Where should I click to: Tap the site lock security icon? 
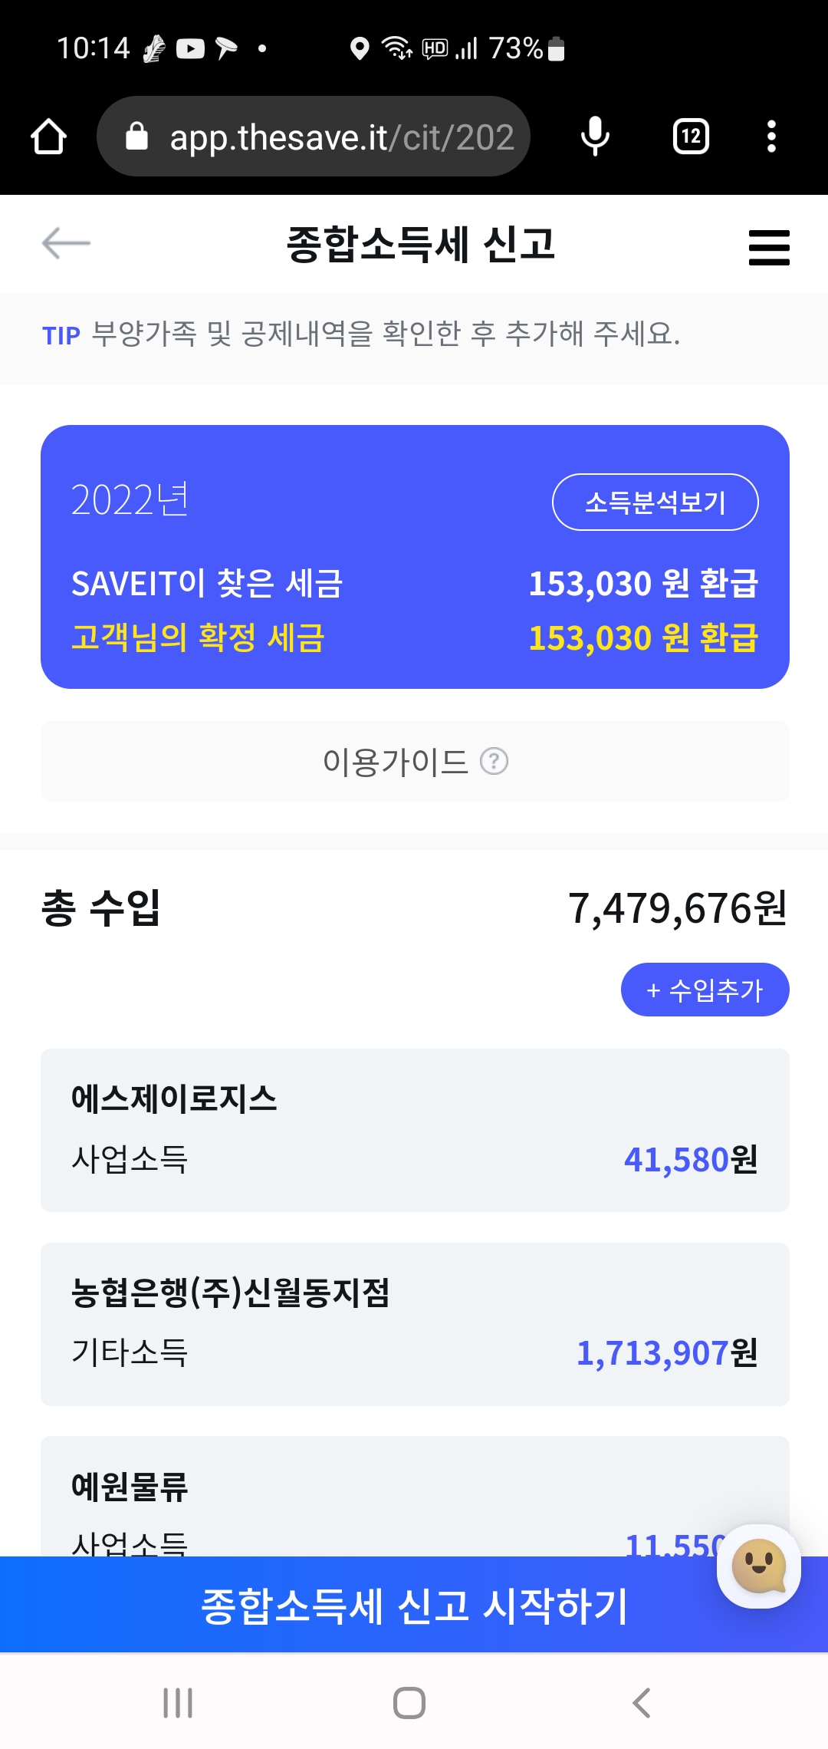(136, 137)
